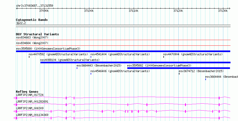Screen dimensions: 238x121
Task: Click the nsv834663 (Wong2007) variant label
Action: [x=32, y=37]
